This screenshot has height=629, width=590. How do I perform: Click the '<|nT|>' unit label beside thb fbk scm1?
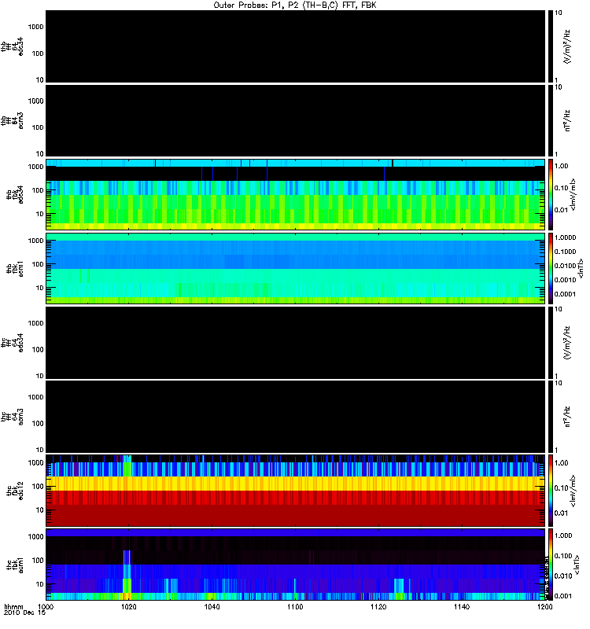580,268
